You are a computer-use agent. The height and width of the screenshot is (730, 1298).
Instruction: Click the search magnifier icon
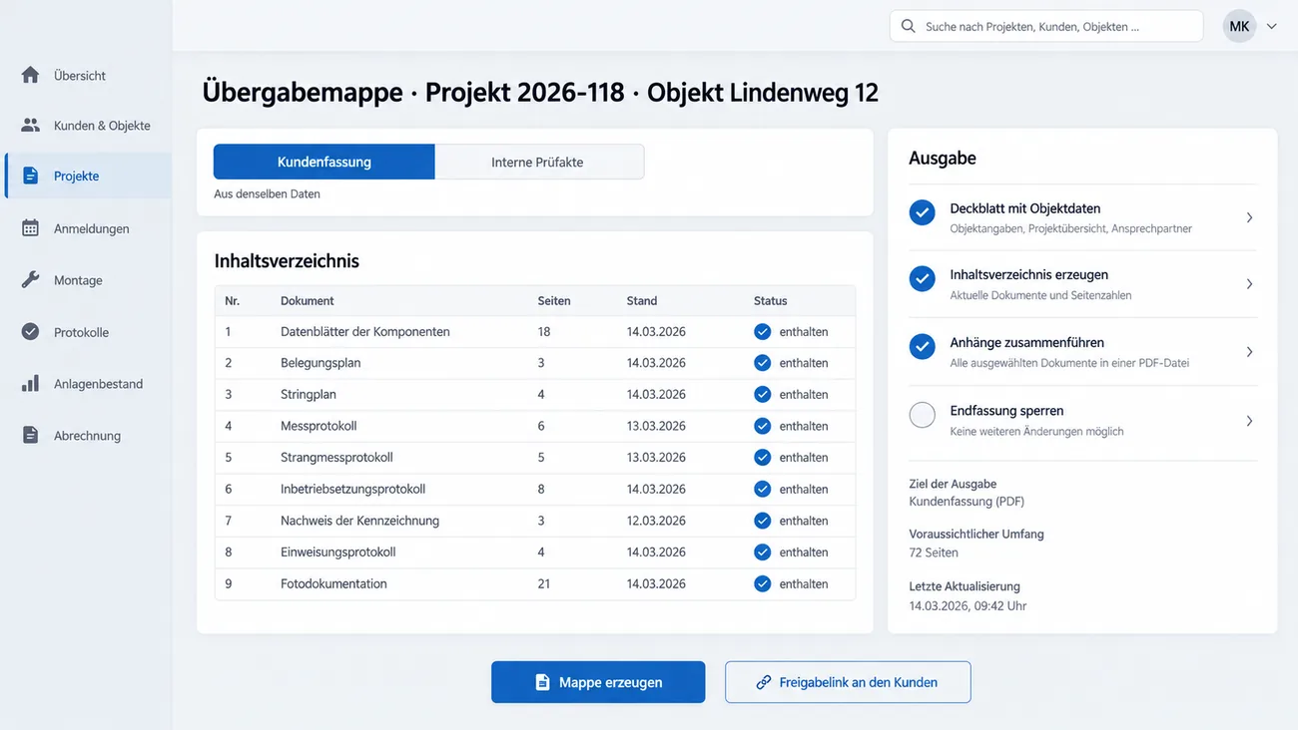pos(909,26)
